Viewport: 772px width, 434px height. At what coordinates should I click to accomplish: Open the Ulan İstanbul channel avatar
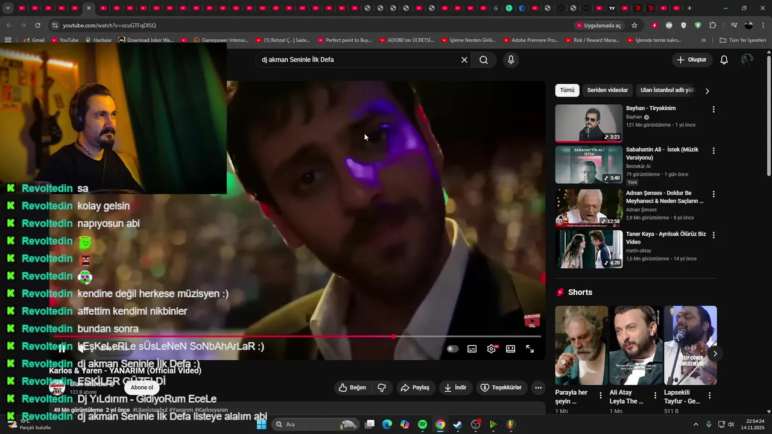[57, 387]
